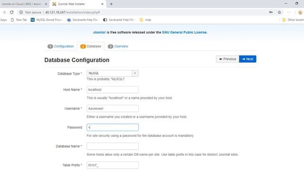Screen dimensions: 304x171
Task: Click the empty Database Name field
Action: [x=113, y=146]
